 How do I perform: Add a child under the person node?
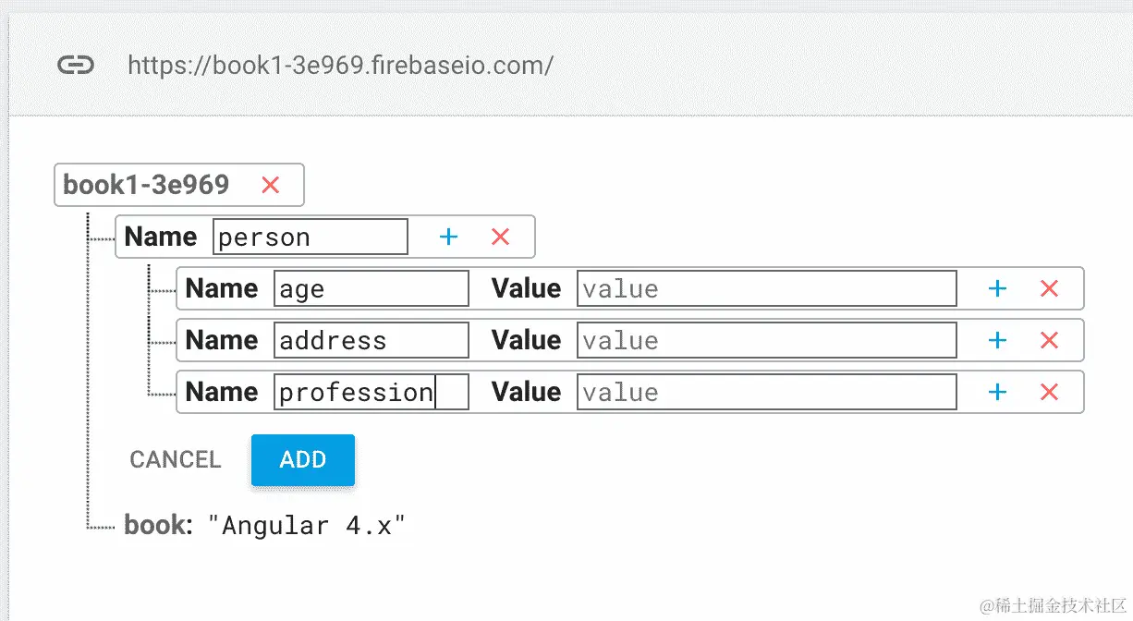point(448,237)
